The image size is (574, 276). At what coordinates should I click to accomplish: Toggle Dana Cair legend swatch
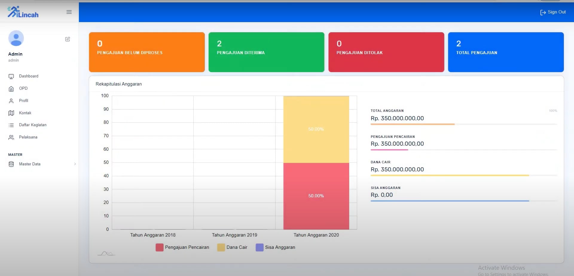pos(221,248)
